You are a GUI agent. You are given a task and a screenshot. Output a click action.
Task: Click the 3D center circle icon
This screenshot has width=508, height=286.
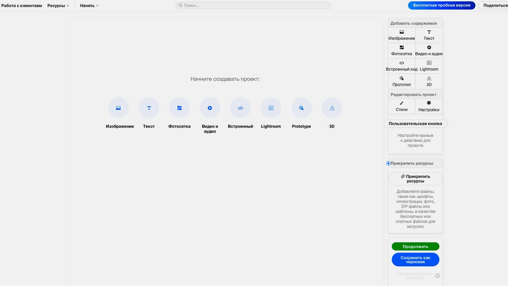[332, 108]
